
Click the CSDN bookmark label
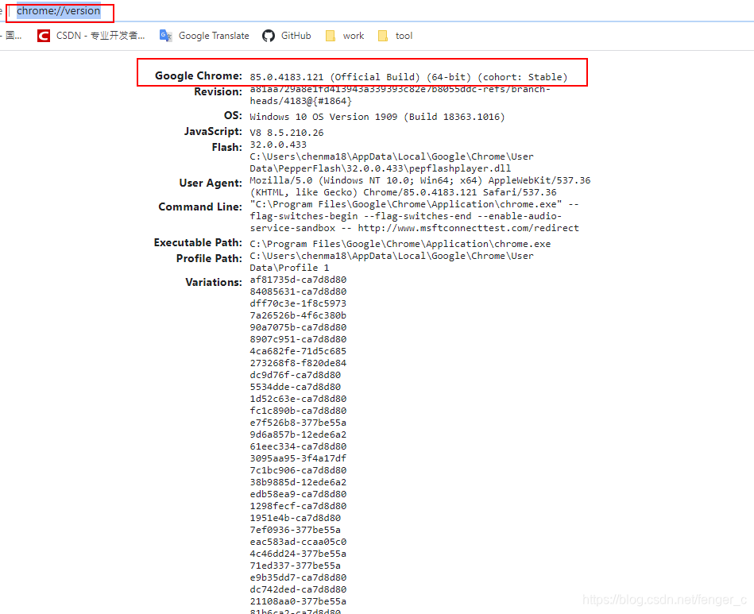pos(100,36)
